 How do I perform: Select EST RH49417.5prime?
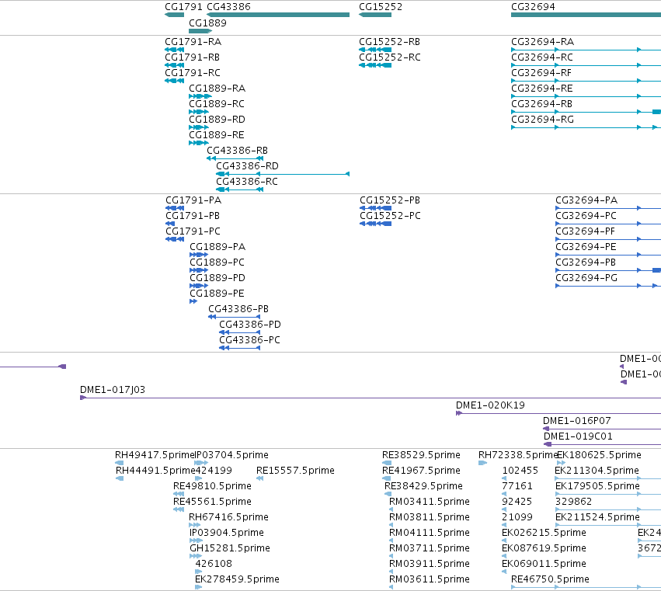tap(155, 455)
